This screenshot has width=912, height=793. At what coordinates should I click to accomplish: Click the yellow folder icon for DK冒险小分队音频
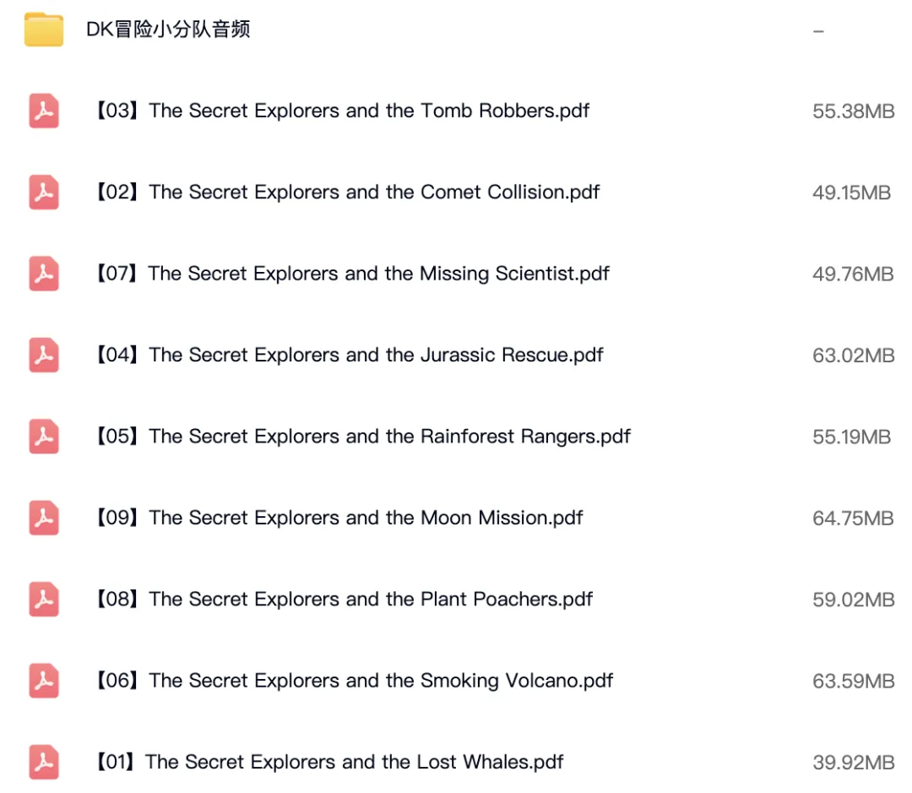coord(44,30)
